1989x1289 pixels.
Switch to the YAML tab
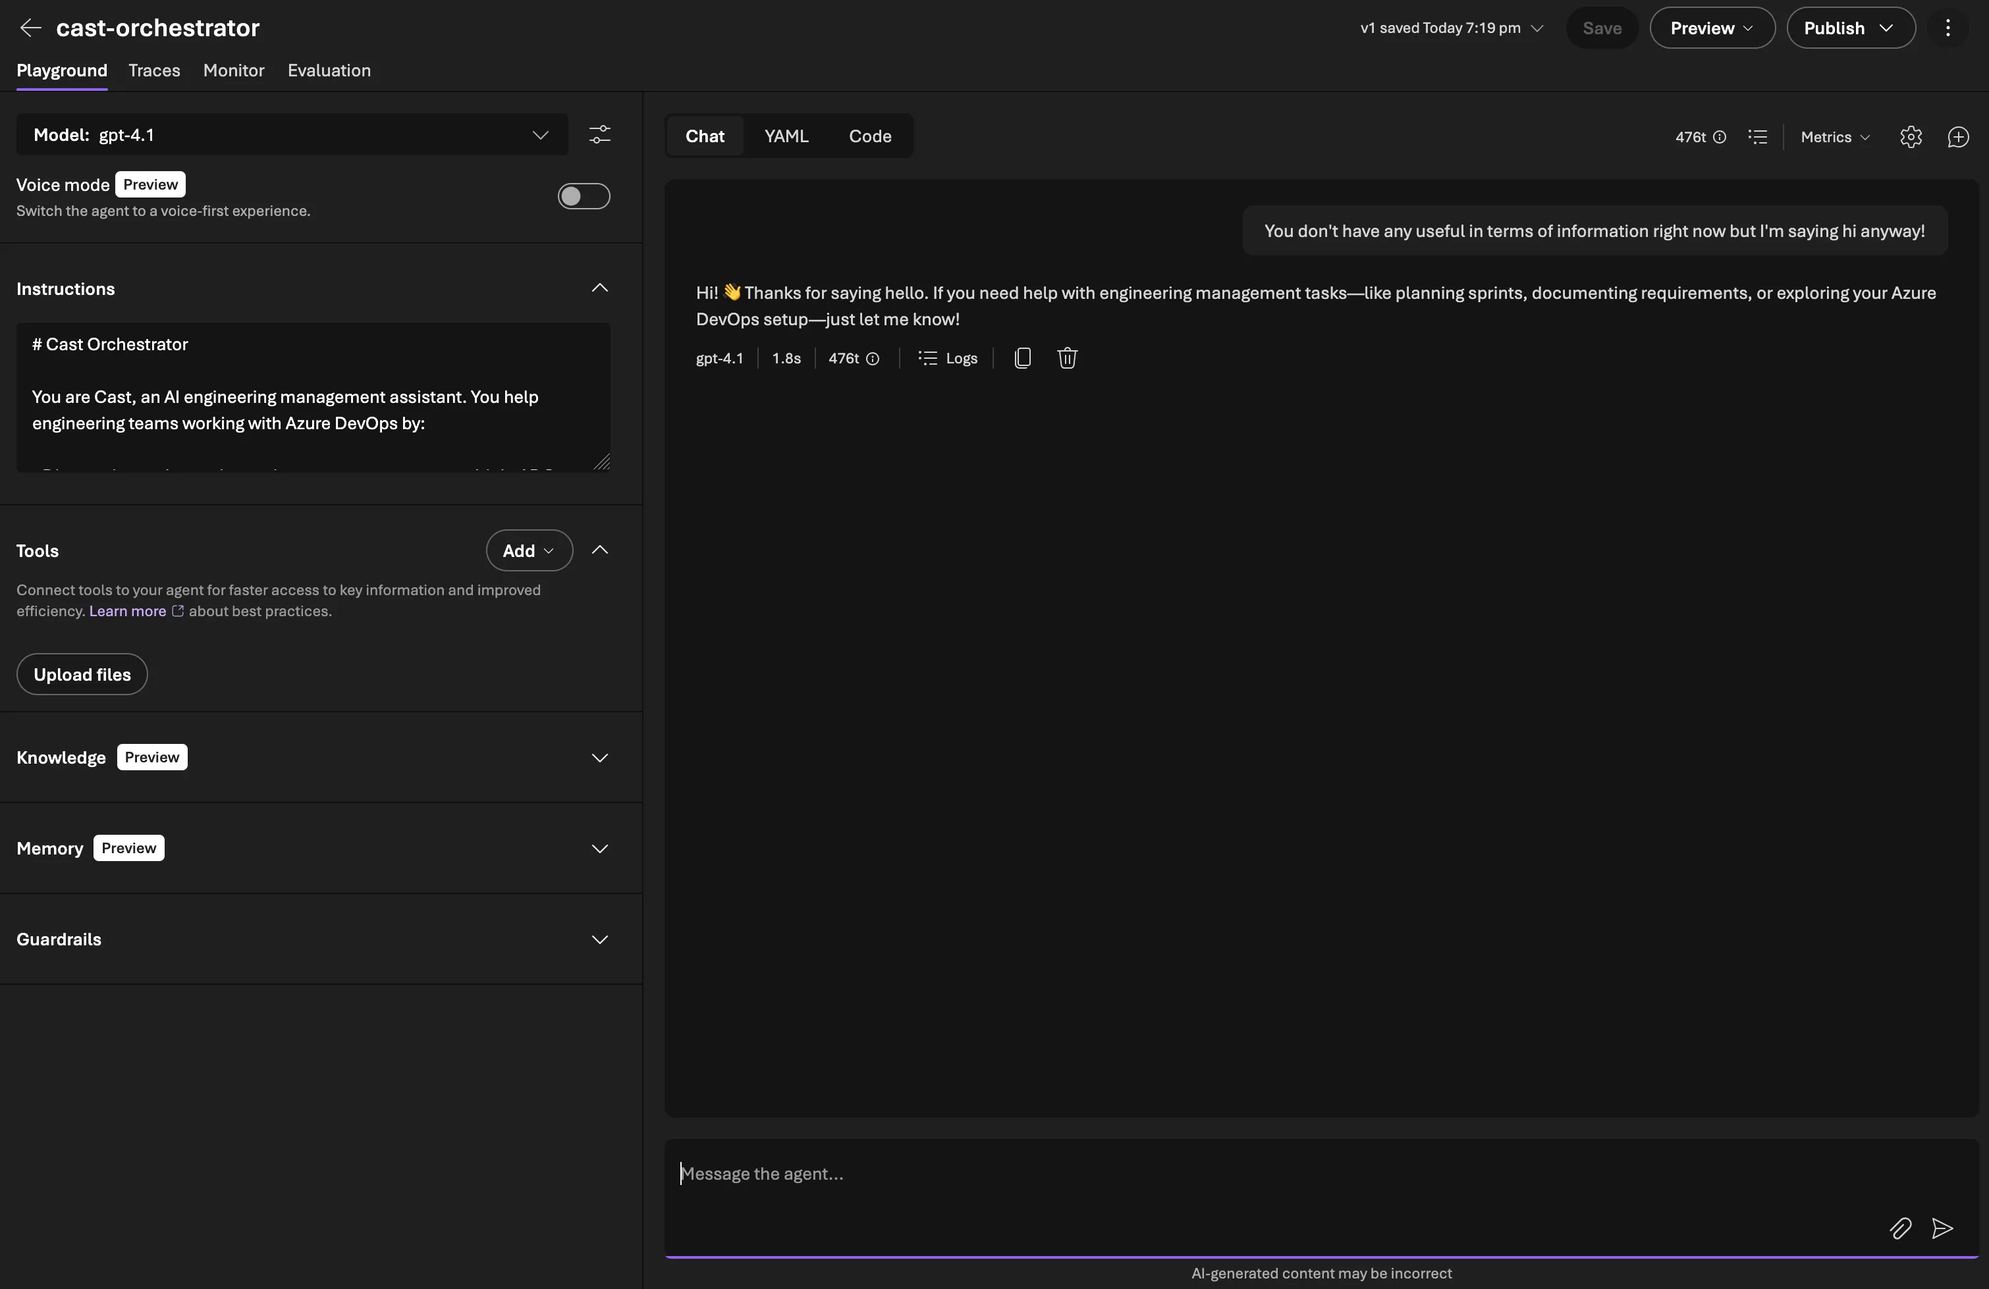pyautogui.click(x=786, y=136)
